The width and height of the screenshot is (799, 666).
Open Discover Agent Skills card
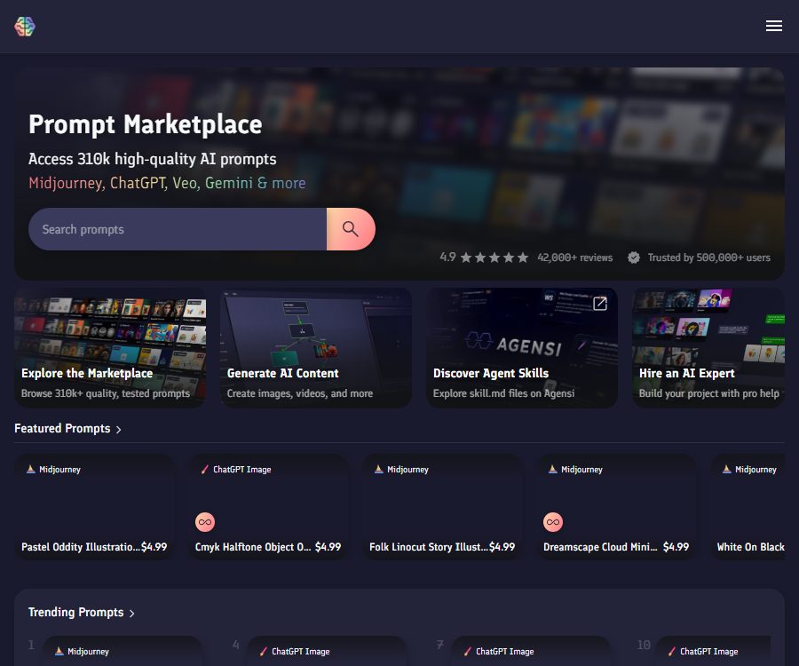tap(522, 347)
